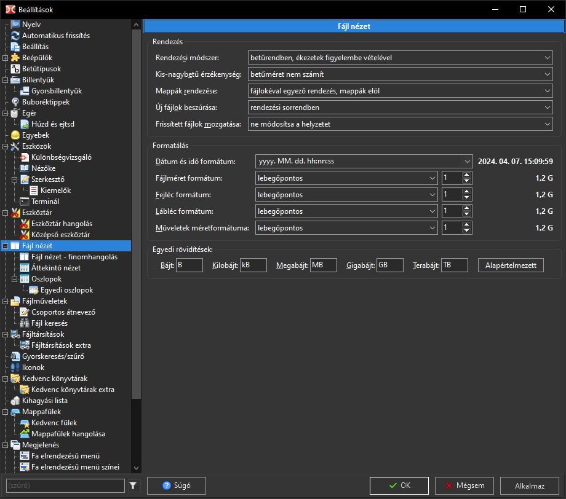Click the filter funnel icon beside search box

click(x=134, y=485)
